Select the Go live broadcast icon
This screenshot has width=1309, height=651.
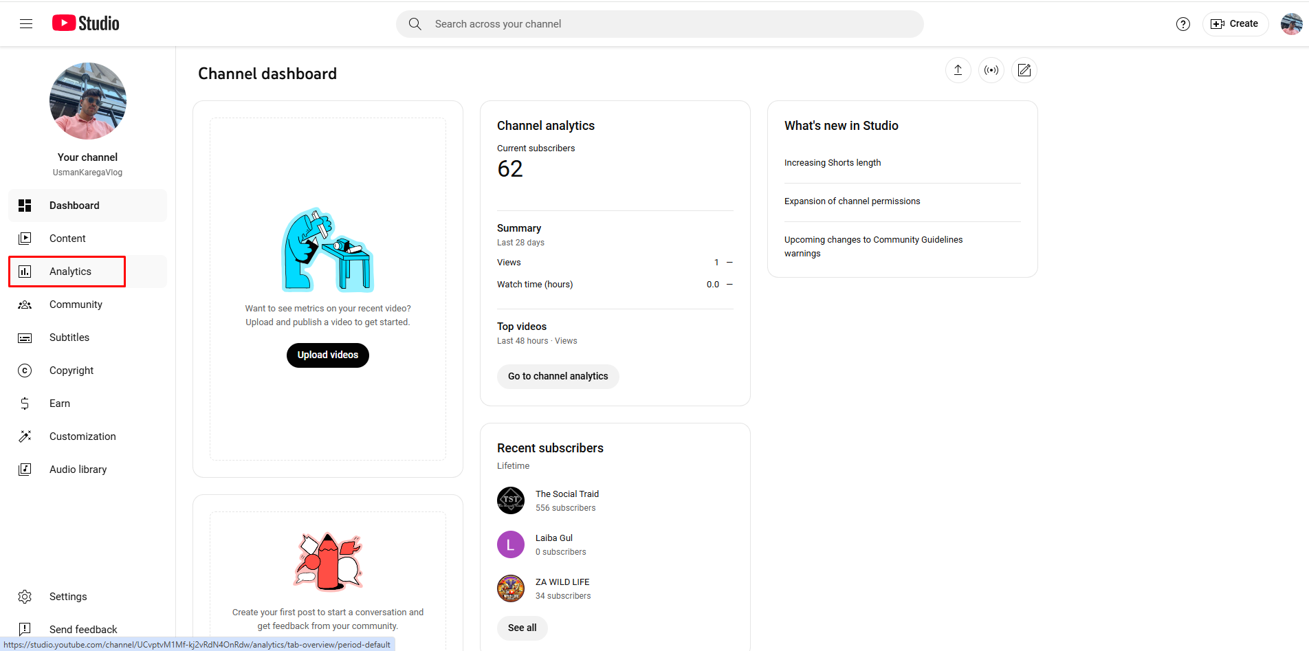(x=991, y=69)
